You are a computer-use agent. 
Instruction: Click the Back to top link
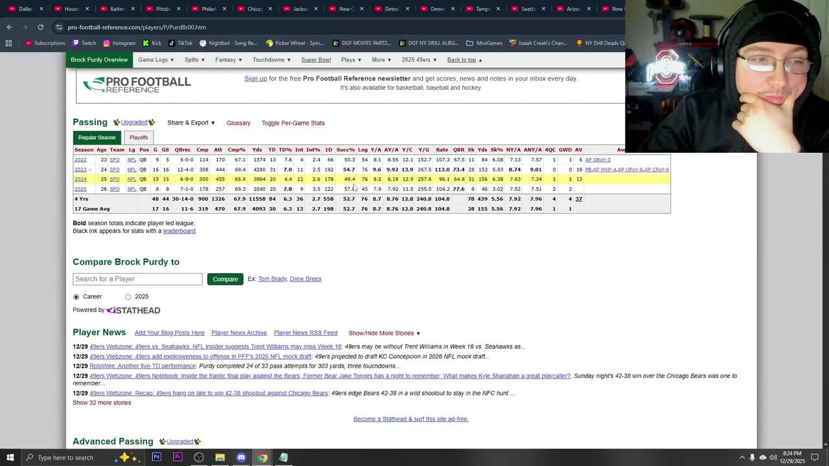465,60
